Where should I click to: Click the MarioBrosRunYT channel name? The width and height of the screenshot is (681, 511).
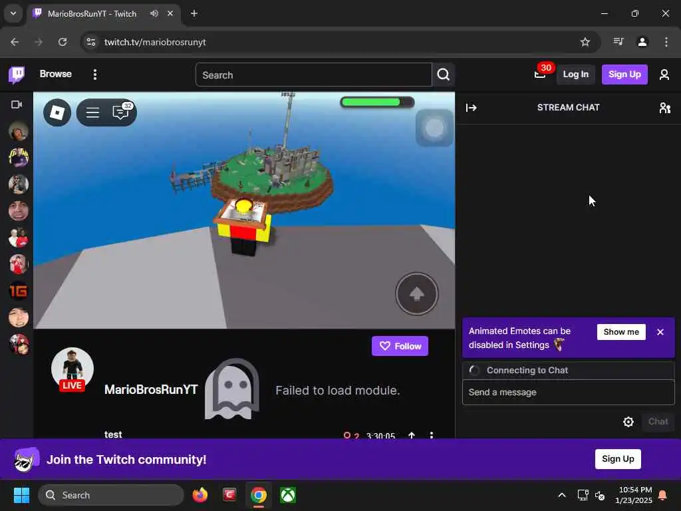click(151, 389)
